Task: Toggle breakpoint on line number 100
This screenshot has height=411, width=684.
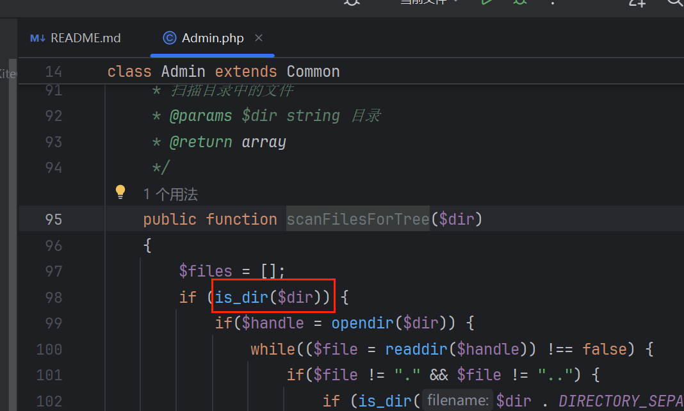Action: point(50,350)
